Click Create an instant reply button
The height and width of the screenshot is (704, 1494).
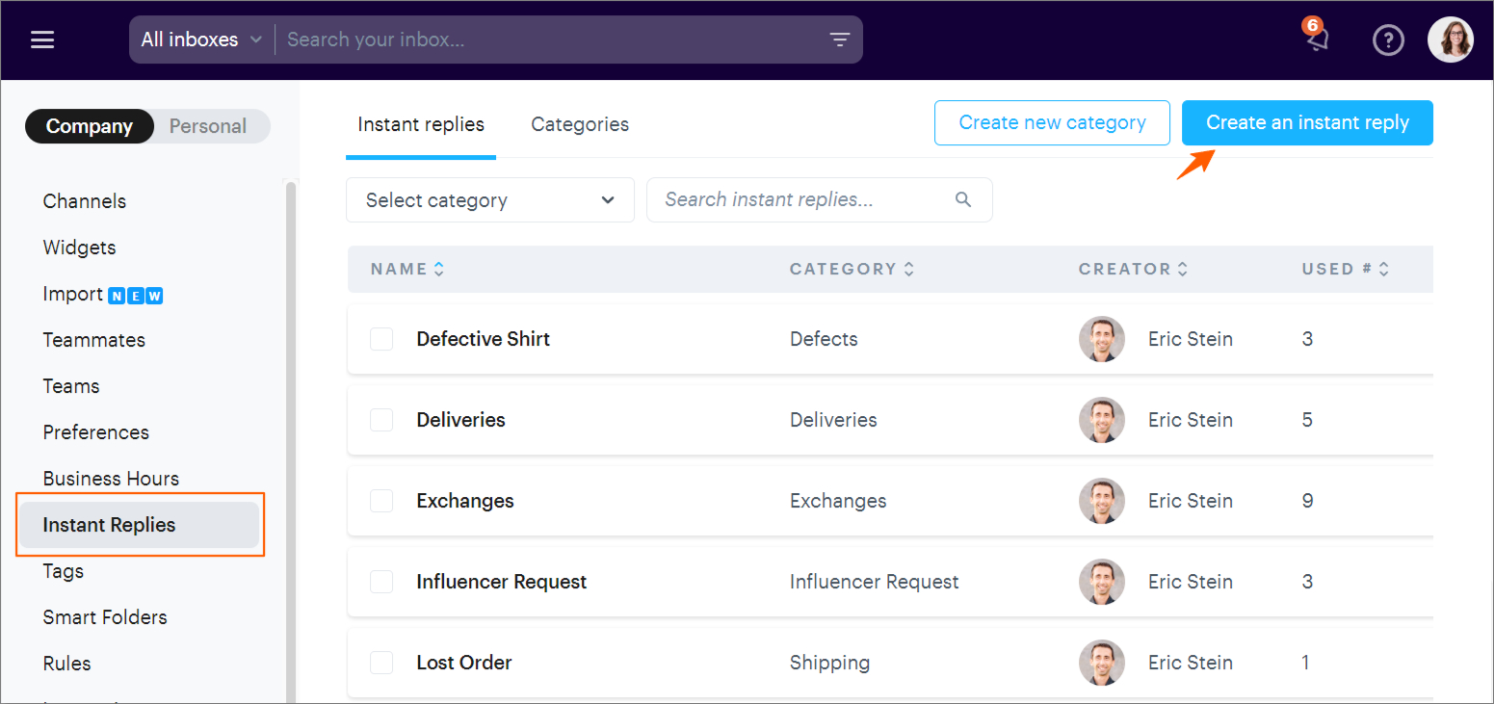point(1307,123)
